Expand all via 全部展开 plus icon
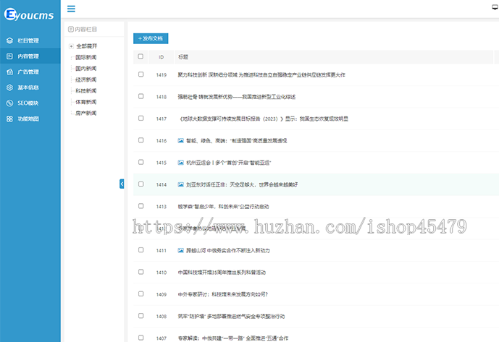 tap(71, 46)
